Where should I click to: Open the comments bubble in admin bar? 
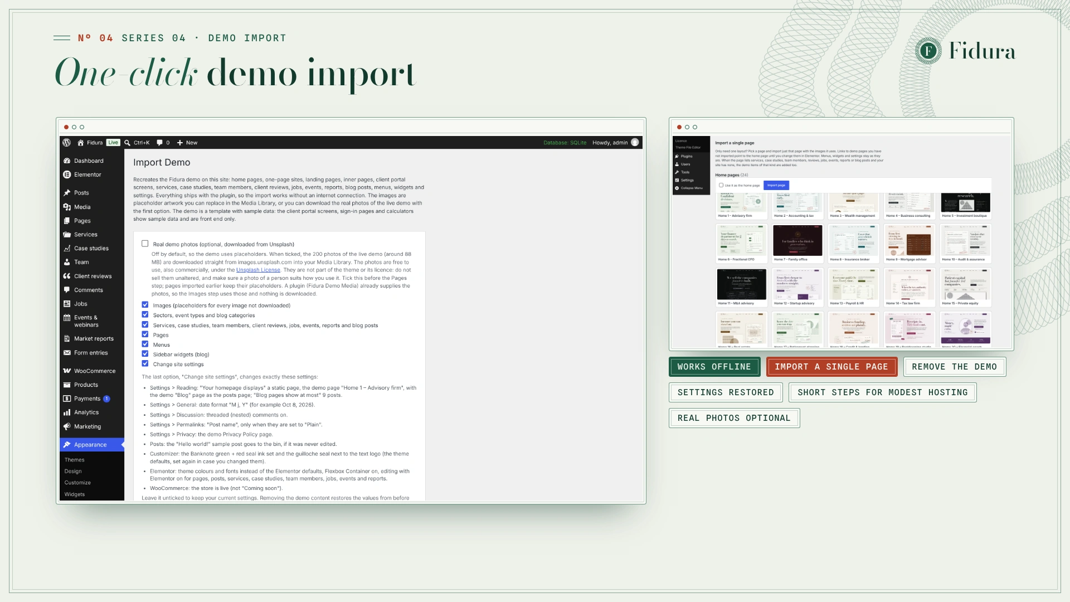[x=163, y=143]
